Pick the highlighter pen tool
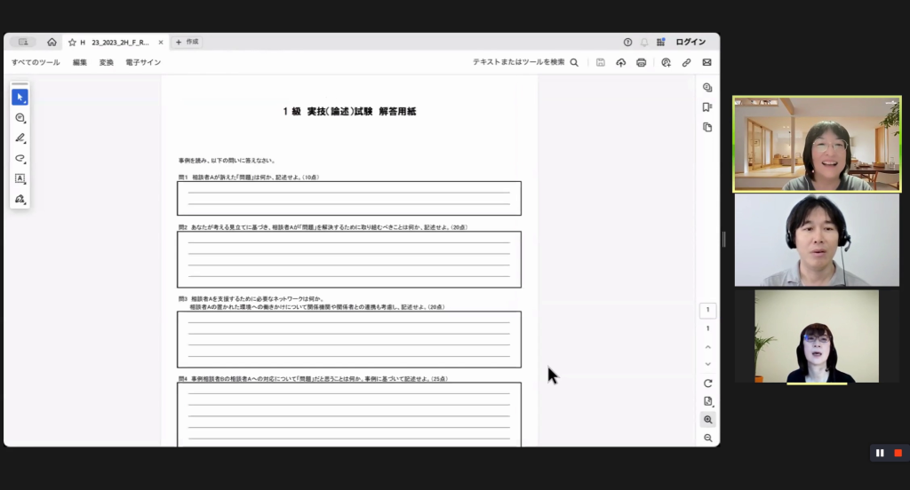Viewport: 910px width, 490px height. tap(20, 138)
